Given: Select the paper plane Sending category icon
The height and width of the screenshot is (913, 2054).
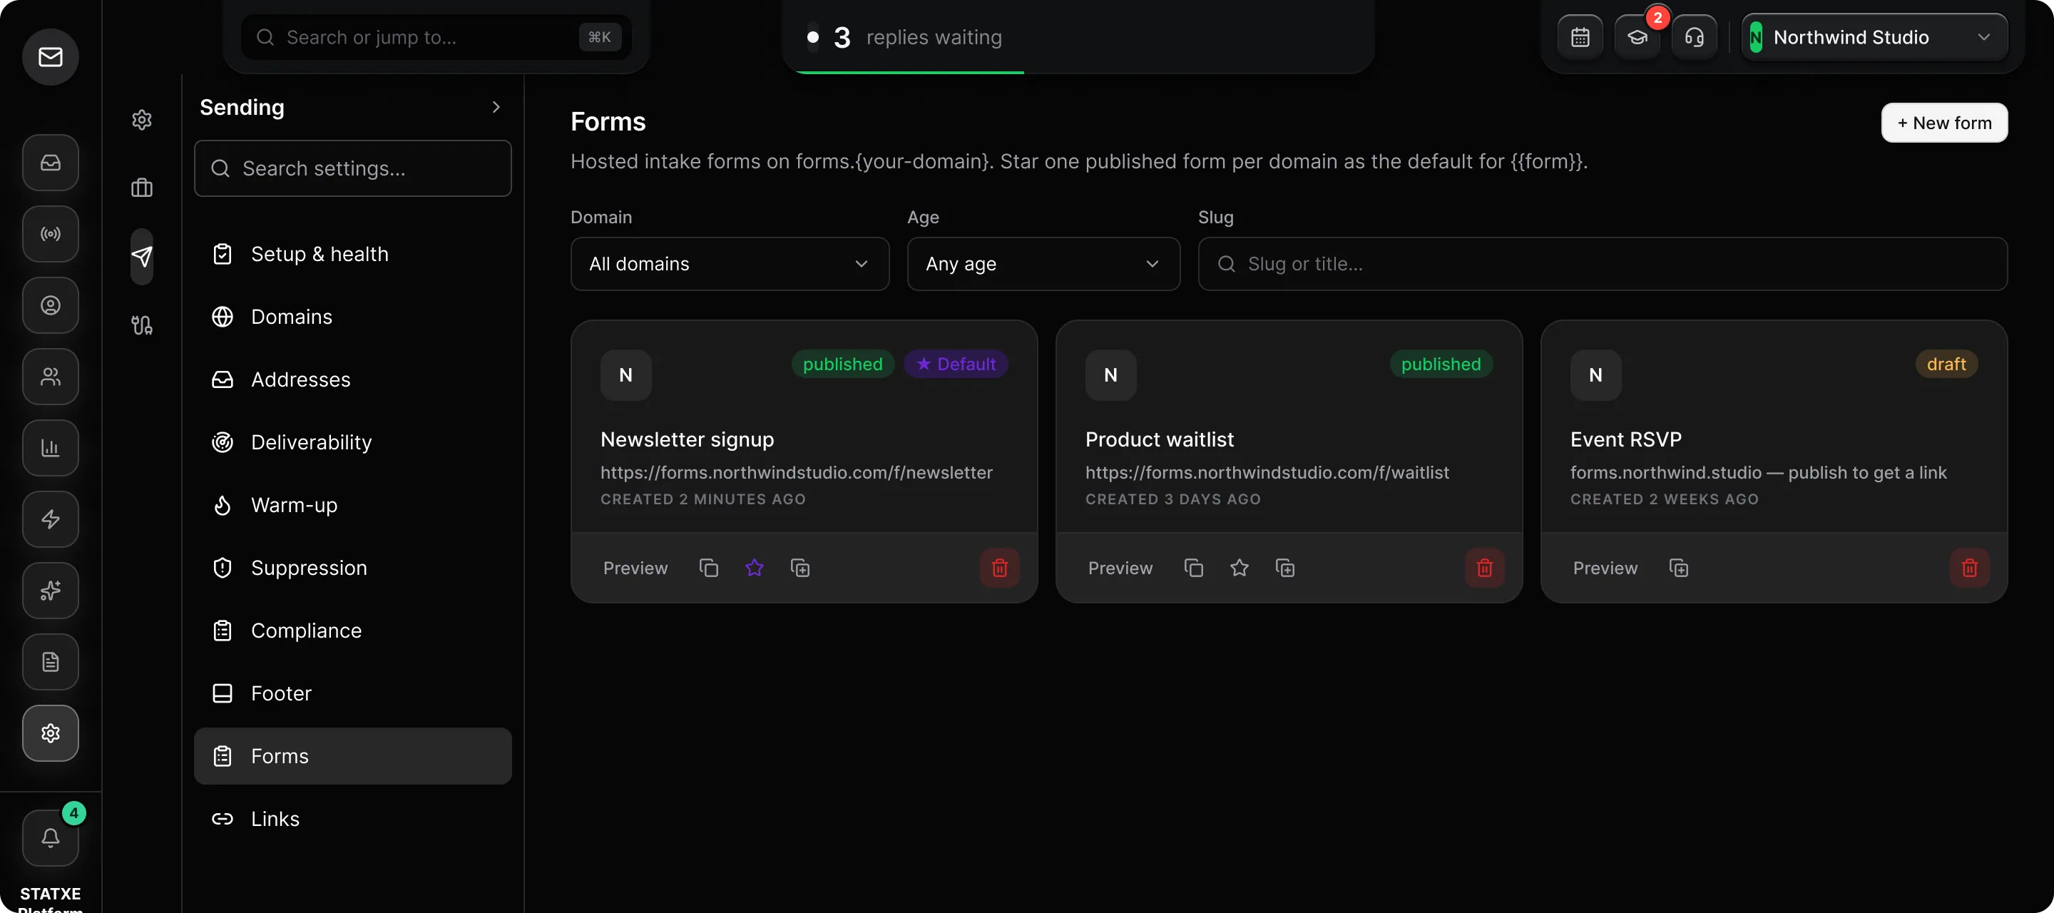Looking at the screenshot, I should click(x=142, y=257).
